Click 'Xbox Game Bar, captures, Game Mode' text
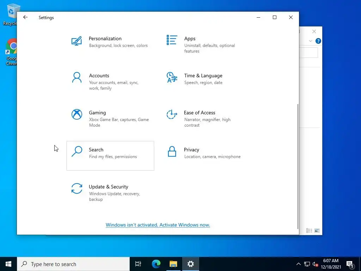Screen dimensions: 361x271 (119, 122)
